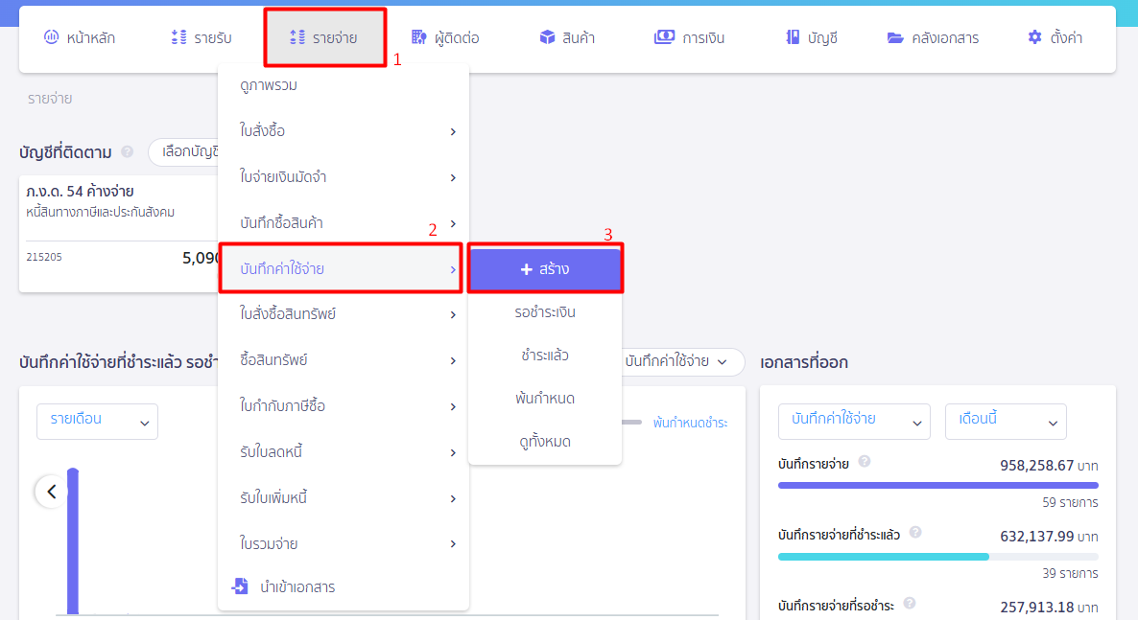This screenshot has width=1138, height=620.
Task: Open the คลังเอกสาร menu
Action: click(x=934, y=37)
